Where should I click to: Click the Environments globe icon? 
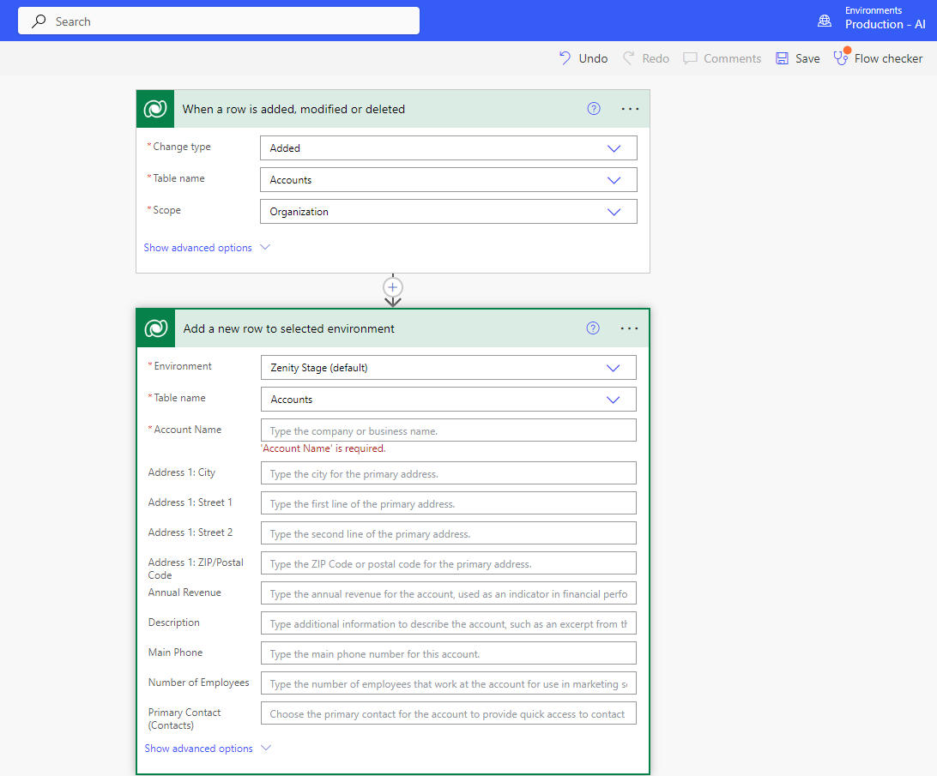(825, 21)
